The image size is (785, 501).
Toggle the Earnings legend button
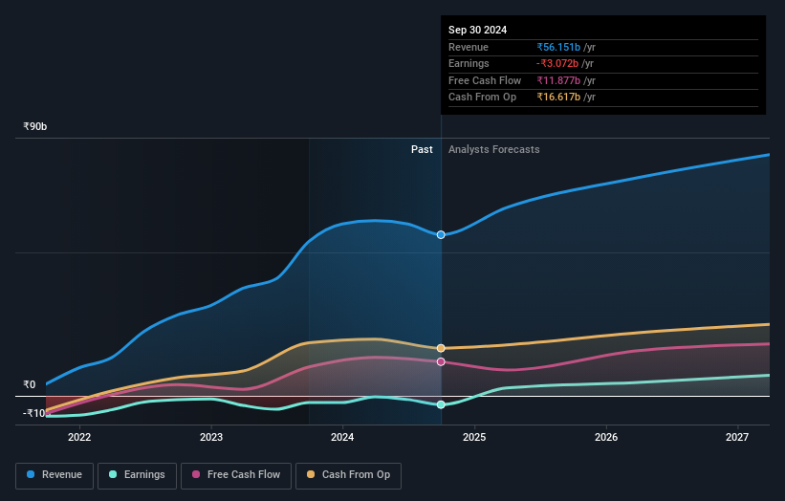(x=137, y=475)
